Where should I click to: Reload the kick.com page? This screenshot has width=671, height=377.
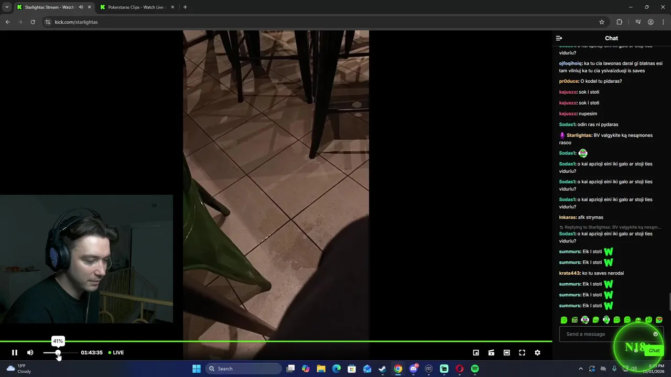(33, 22)
